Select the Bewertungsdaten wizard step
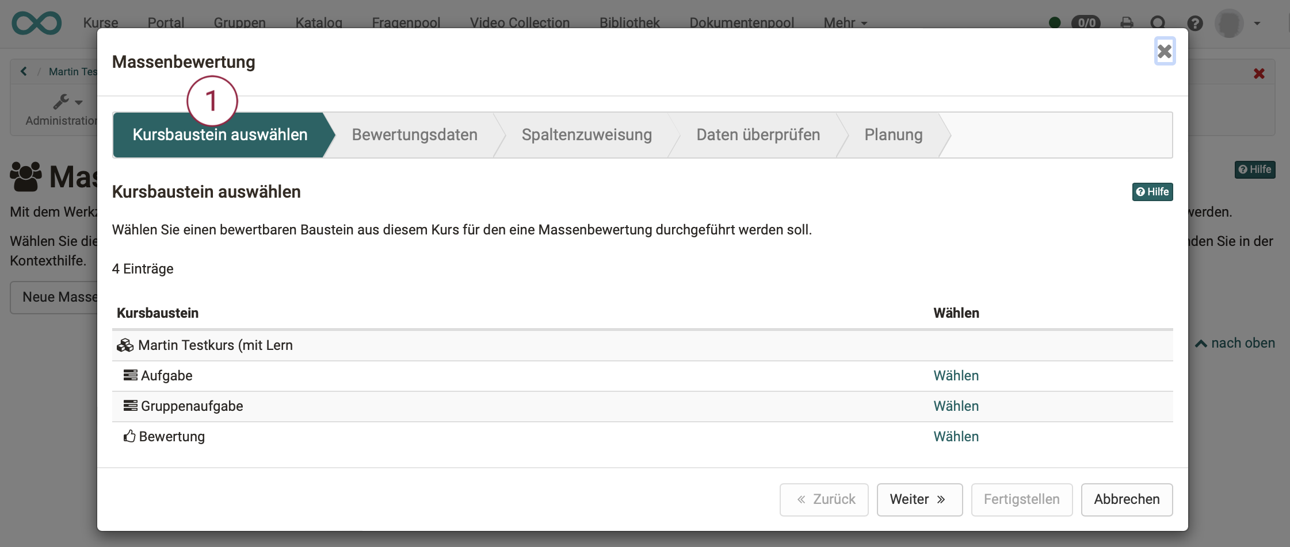 pyautogui.click(x=414, y=135)
